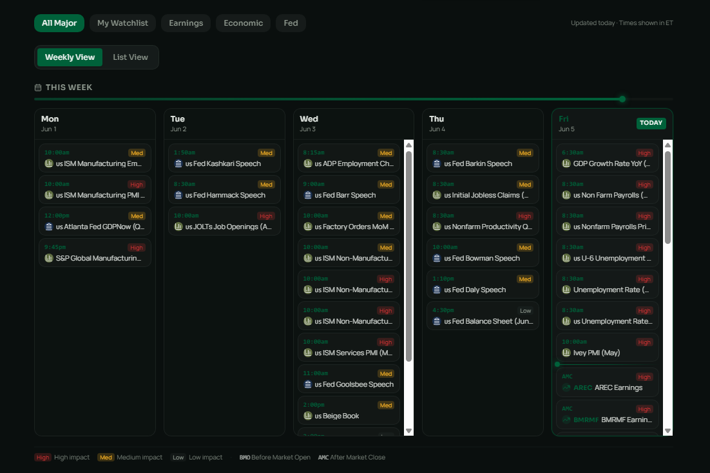Click the Thu Jun 4 column header
The width and height of the screenshot is (710, 473).
[483, 124]
